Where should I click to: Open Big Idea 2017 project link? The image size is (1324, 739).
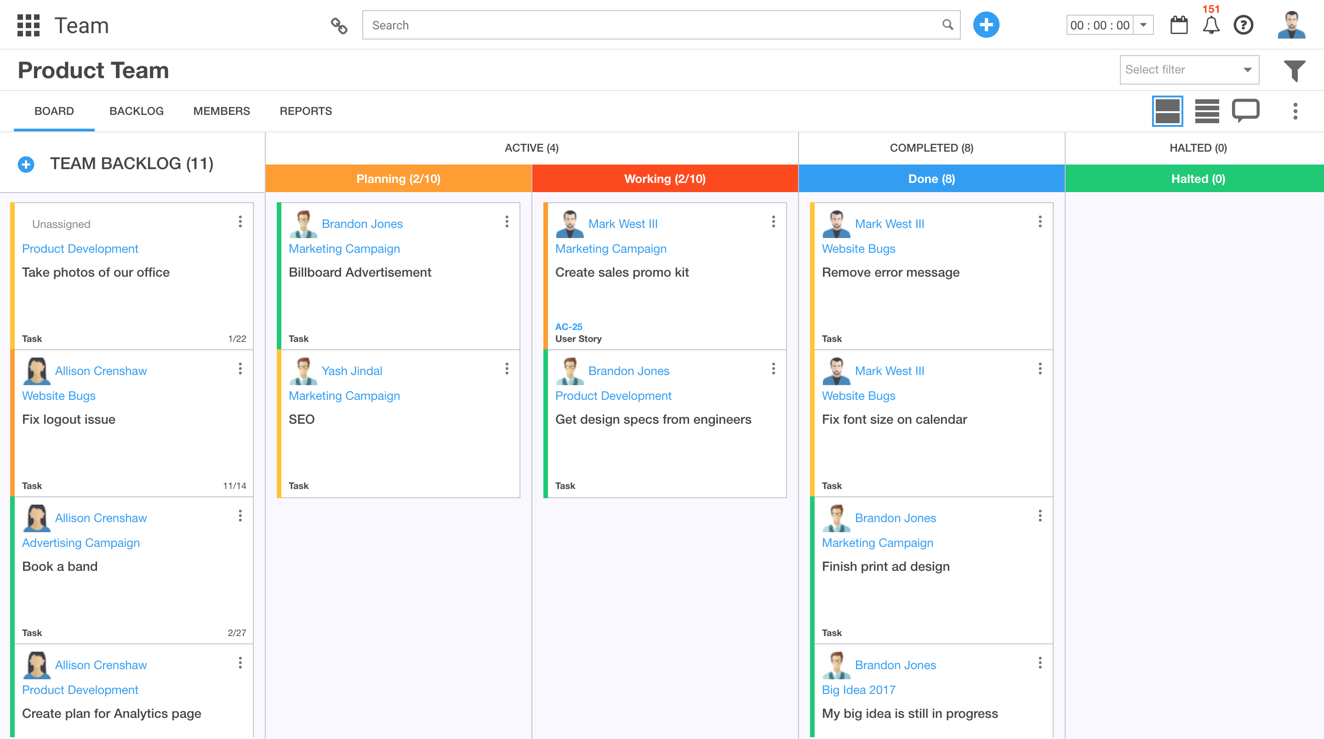coord(858,690)
